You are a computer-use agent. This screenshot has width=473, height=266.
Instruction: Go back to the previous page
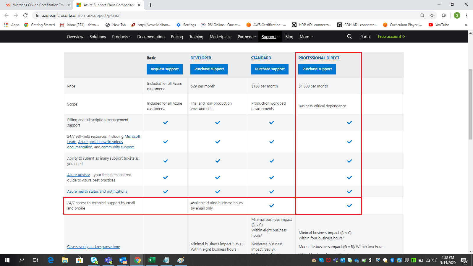coord(7,15)
